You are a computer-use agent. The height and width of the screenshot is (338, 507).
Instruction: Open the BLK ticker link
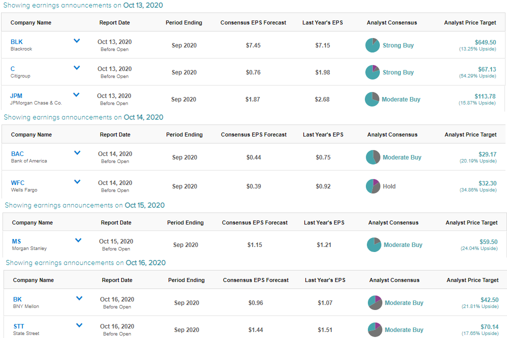click(17, 41)
